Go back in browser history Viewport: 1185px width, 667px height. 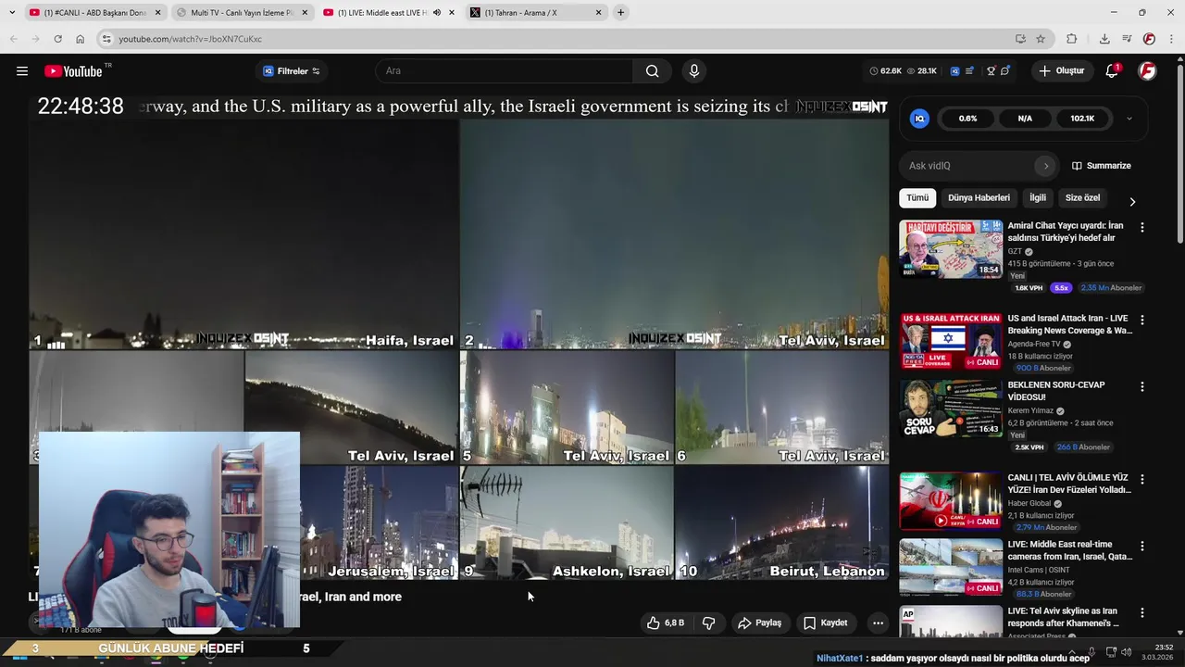click(13, 39)
